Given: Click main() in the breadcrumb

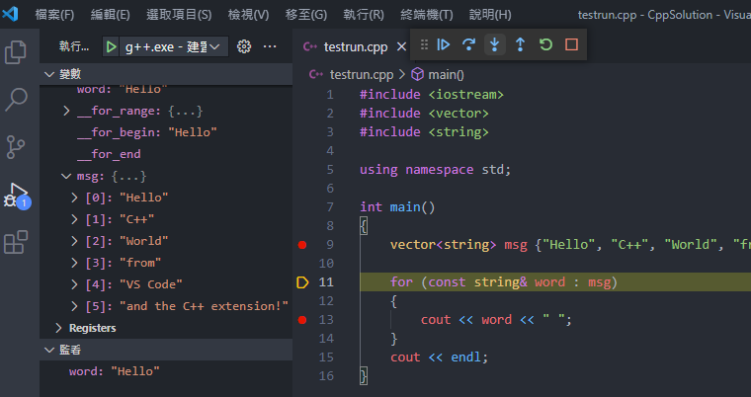Looking at the screenshot, I should point(446,74).
